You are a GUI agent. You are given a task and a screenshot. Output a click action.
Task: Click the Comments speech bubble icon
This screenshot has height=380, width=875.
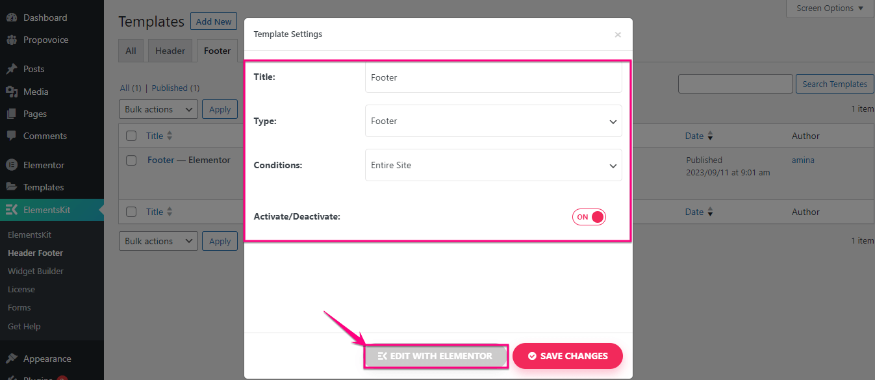12,136
